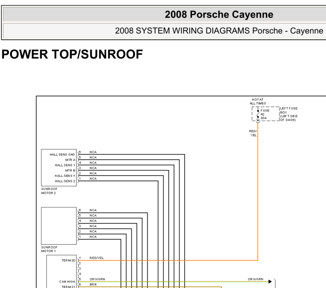The width and height of the screenshot is (326, 288).
Task: Select the 'TERM 31' terminal label
Action: [x=68, y=287]
